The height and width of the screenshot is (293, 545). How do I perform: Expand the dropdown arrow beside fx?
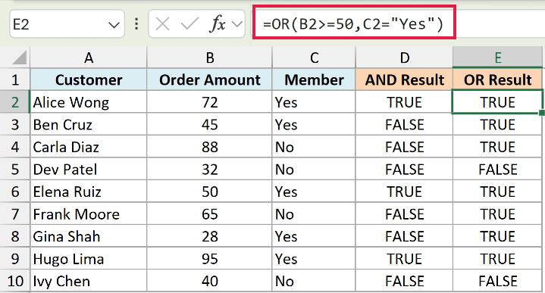click(237, 24)
